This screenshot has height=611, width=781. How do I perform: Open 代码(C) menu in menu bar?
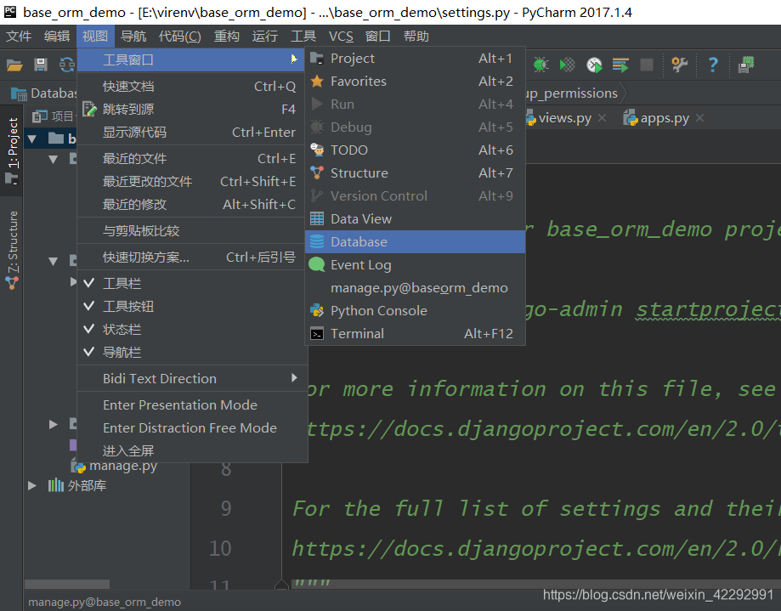pyautogui.click(x=180, y=36)
